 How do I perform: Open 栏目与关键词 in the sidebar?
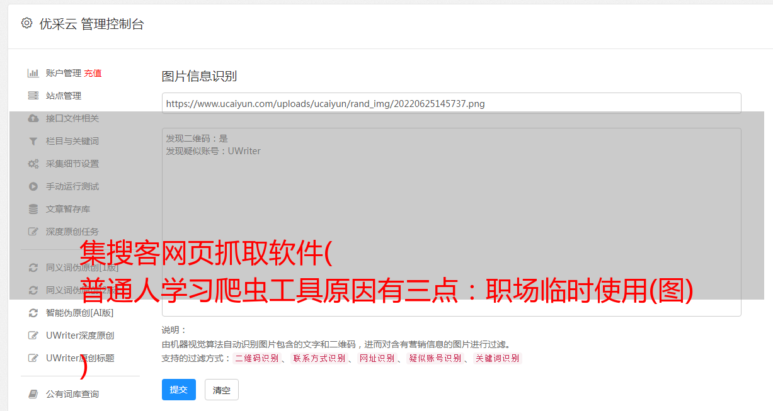pos(72,141)
